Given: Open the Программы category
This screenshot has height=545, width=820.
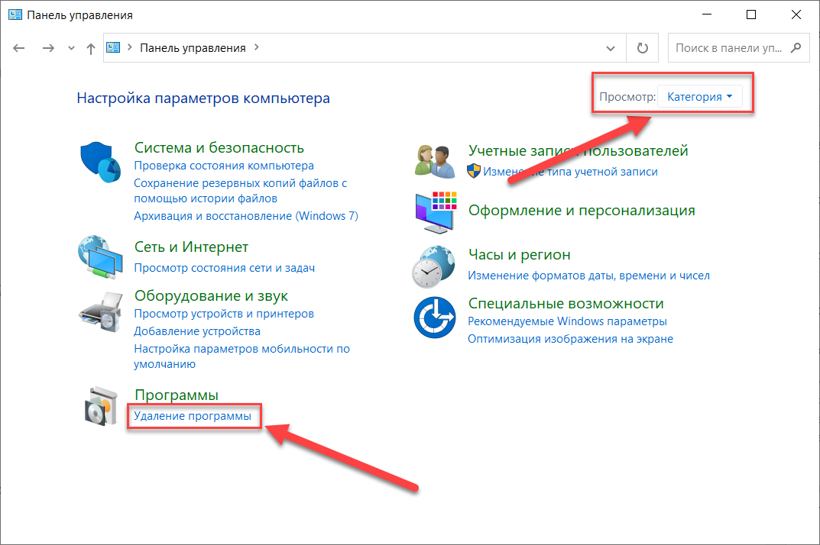Looking at the screenshot, I should pyautogui.click(x=177, y=395).
